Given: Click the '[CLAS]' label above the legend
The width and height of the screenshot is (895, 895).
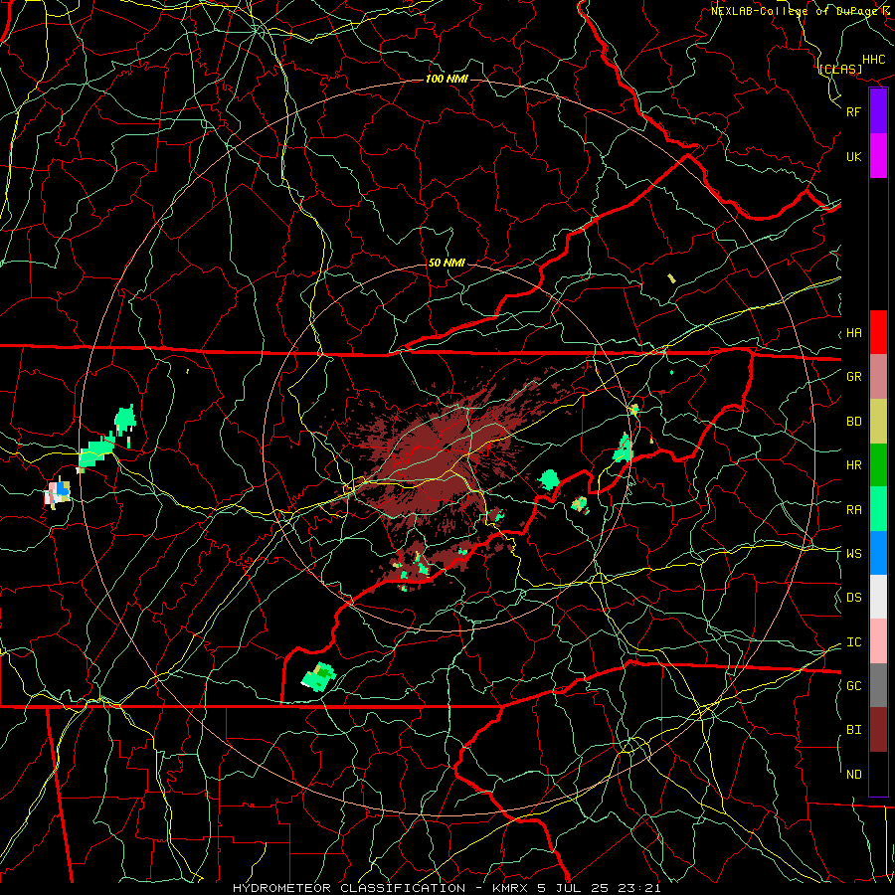Looking at the screenshot, I should (839, 69).
